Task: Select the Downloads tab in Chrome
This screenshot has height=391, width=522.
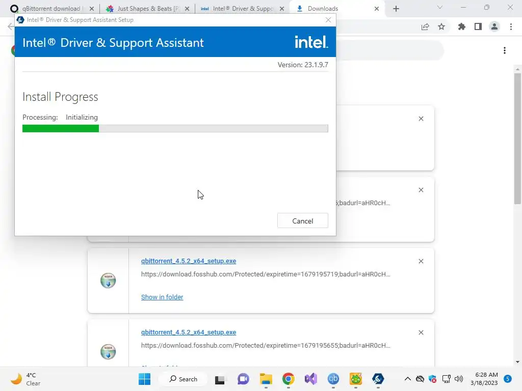Action: 323,9
